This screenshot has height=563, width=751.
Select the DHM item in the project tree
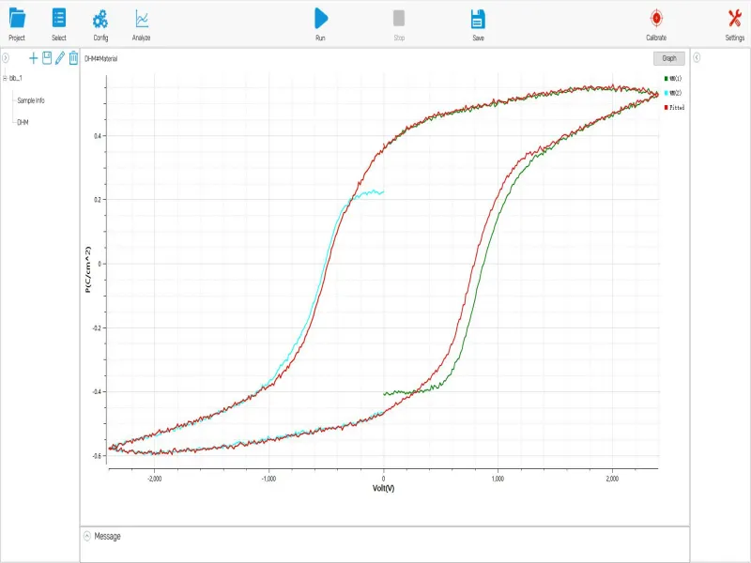tap(23, 120)
